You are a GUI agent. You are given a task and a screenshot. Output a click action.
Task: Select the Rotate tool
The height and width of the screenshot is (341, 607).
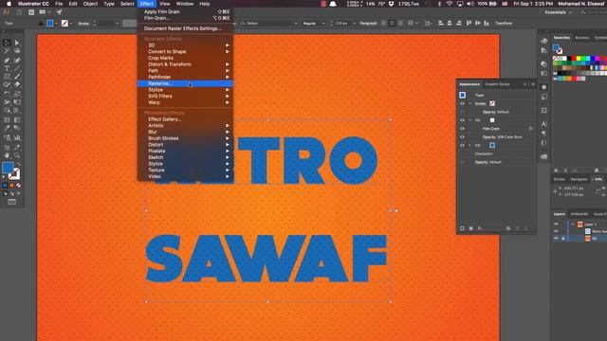[x=7, y=94]
